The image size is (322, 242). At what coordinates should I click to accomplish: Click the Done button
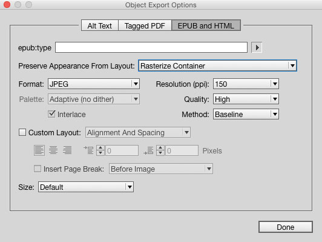(x=286, y=227)
